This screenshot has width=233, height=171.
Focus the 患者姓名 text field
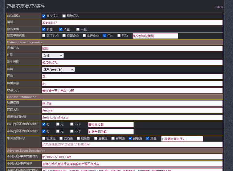(132, 49)
